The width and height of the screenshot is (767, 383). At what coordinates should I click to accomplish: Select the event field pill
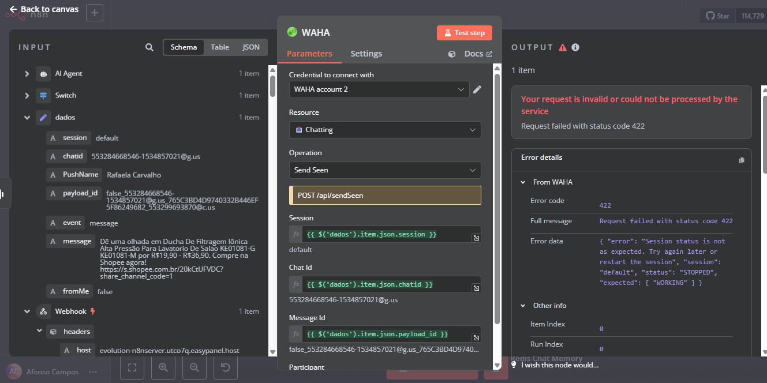(66, 223)
